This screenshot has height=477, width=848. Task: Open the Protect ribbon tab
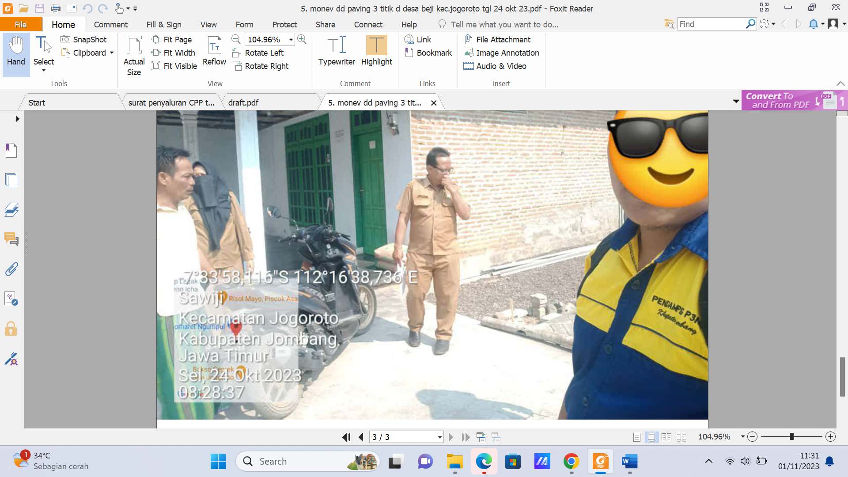click(284, 25)
